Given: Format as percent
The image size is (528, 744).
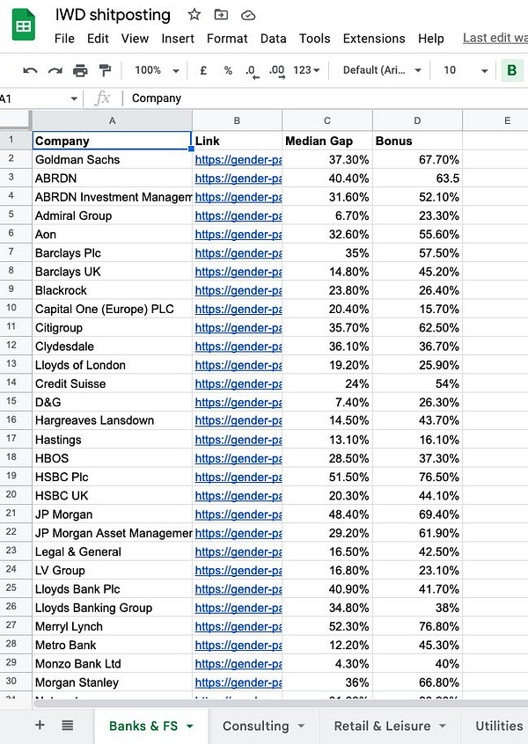Looking at the screenshot, I should click(228, 70).
